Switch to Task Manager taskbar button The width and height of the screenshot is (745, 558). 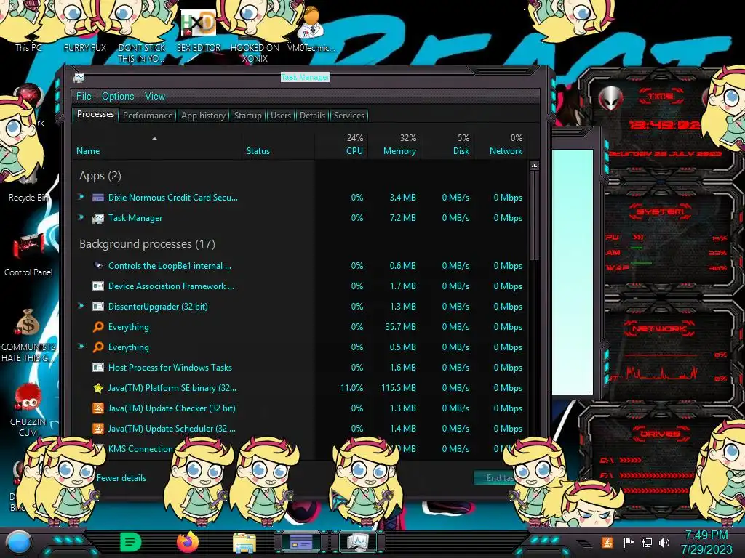click(x=357, y=542)
